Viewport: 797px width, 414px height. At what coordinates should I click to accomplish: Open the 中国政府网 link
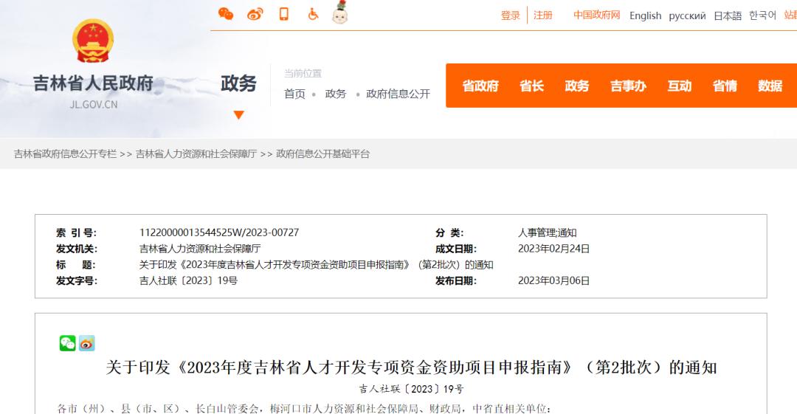(x=597, y=15)
